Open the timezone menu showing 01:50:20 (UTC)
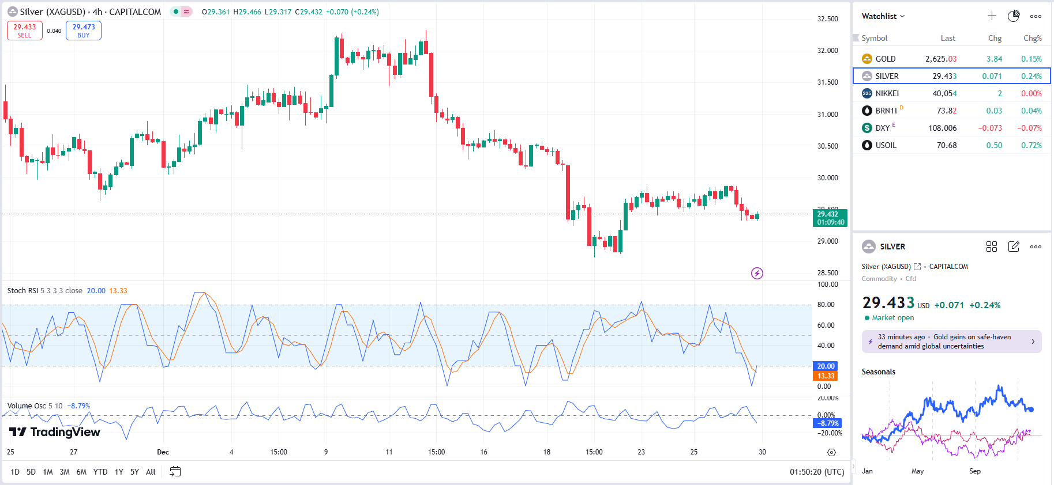The image size is (1054, 485). [817, 472]
